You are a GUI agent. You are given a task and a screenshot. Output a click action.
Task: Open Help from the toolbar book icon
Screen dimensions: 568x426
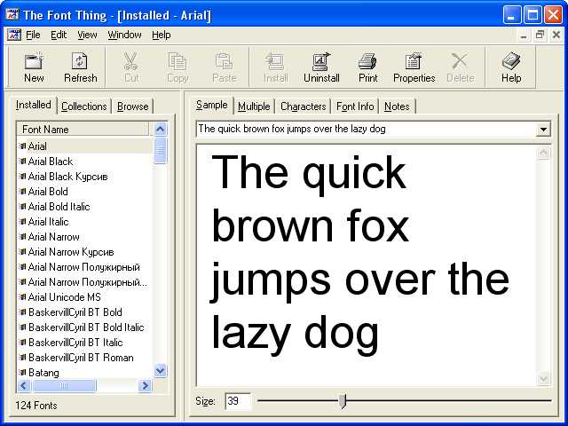pos(511,61)
